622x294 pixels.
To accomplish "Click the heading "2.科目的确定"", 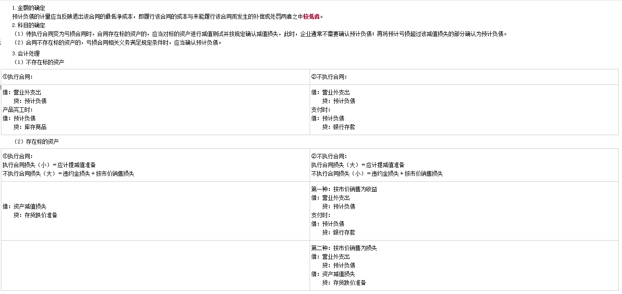I will [28, 25].
